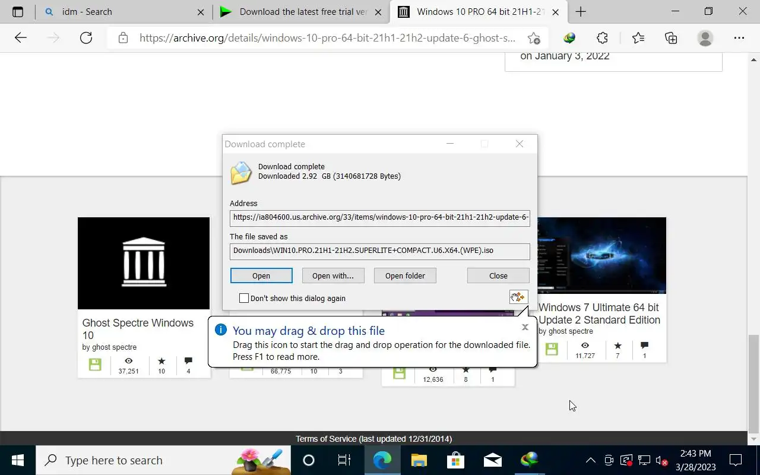Open Windows Start menu
Screen dimensions: 760x475
tap(18, 460)
